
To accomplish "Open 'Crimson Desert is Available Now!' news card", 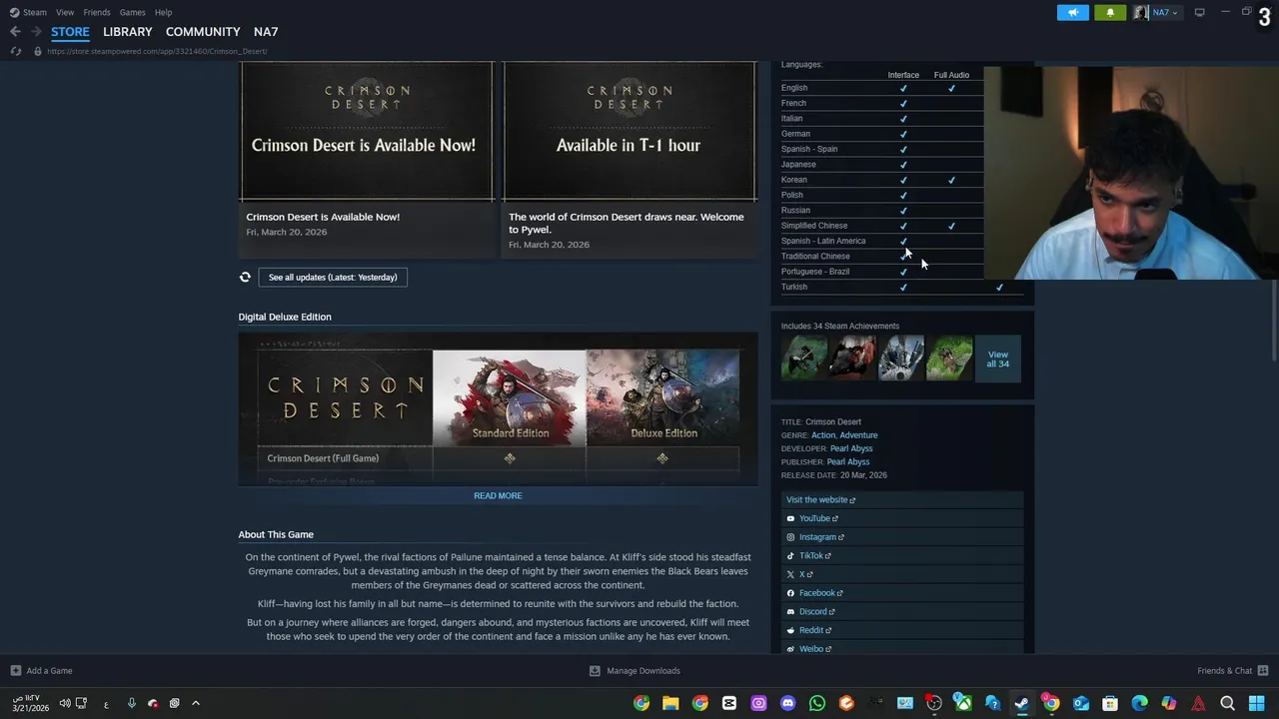I will [367, 160].
